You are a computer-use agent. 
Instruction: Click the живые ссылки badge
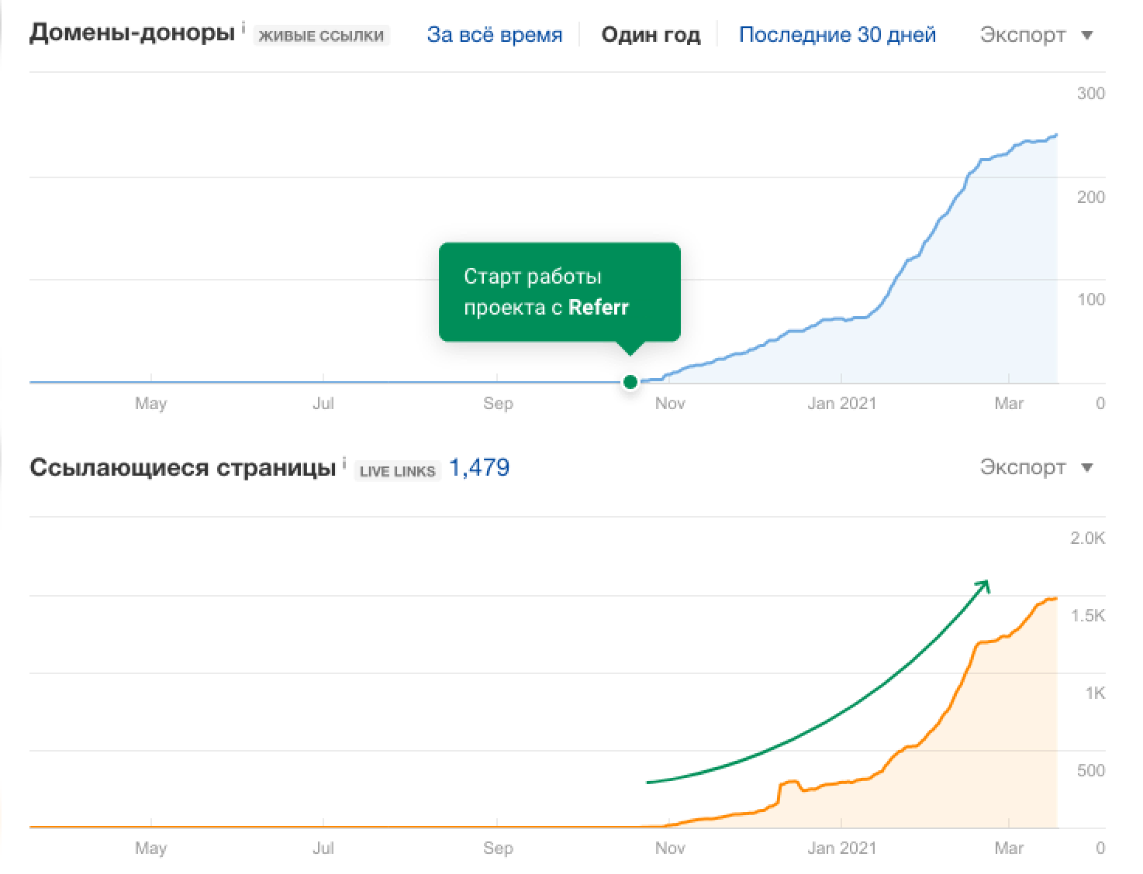321,36
